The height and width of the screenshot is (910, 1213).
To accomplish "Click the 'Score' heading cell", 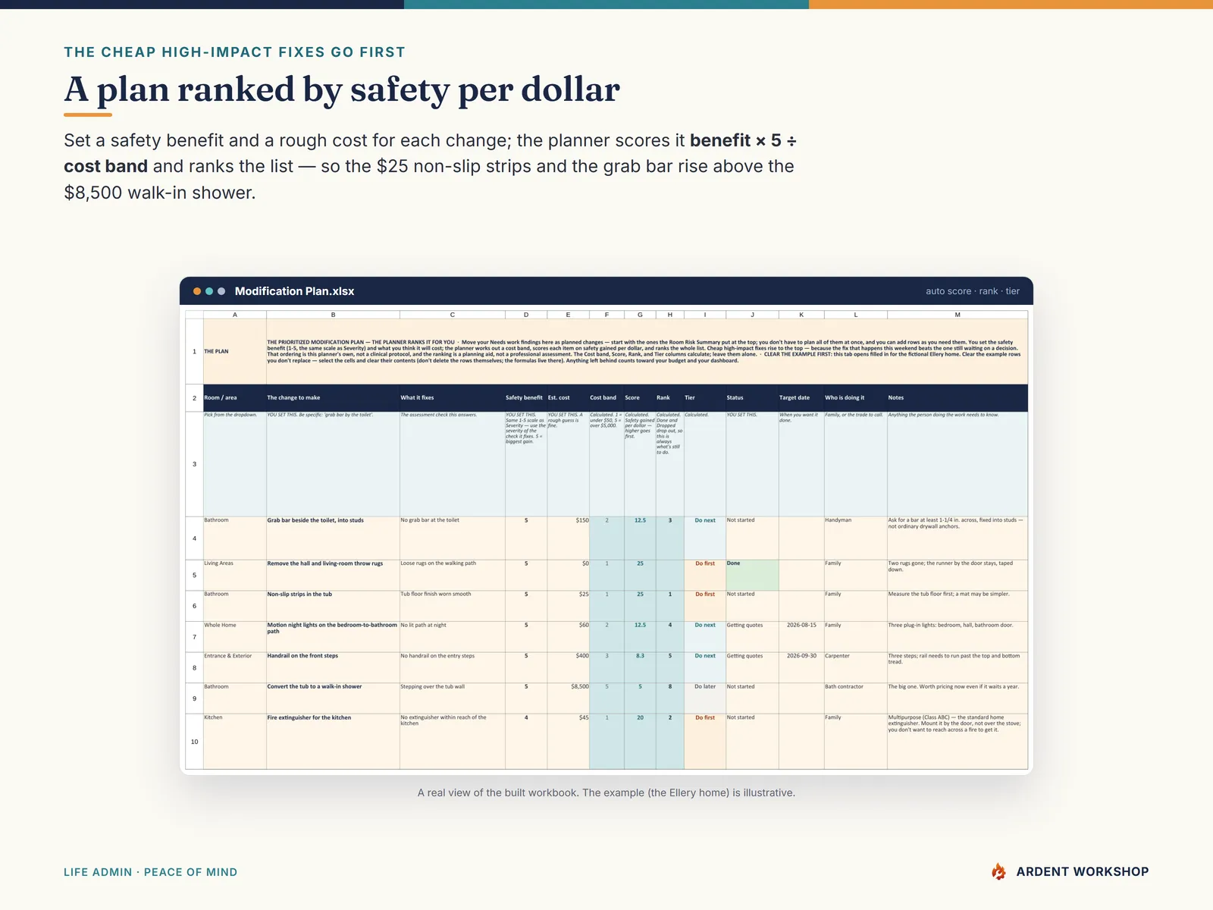I will coord(640,397).
